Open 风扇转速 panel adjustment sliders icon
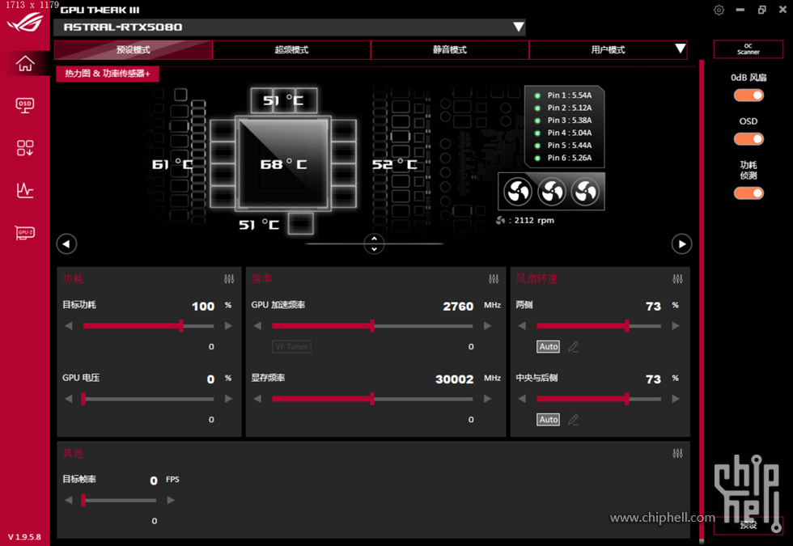The image size is (793, 546). (x=678, y=279)
